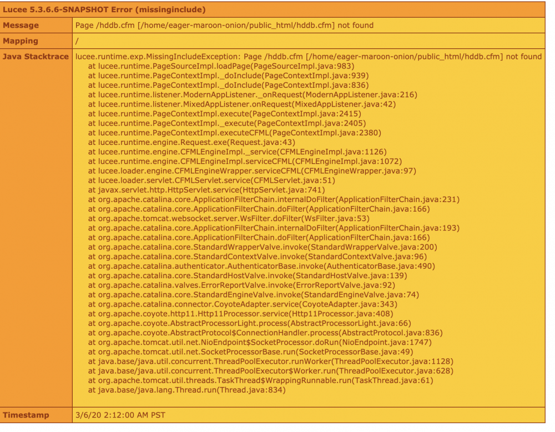Click the ModernAppListener._onRequest line

tap(253, 95)
